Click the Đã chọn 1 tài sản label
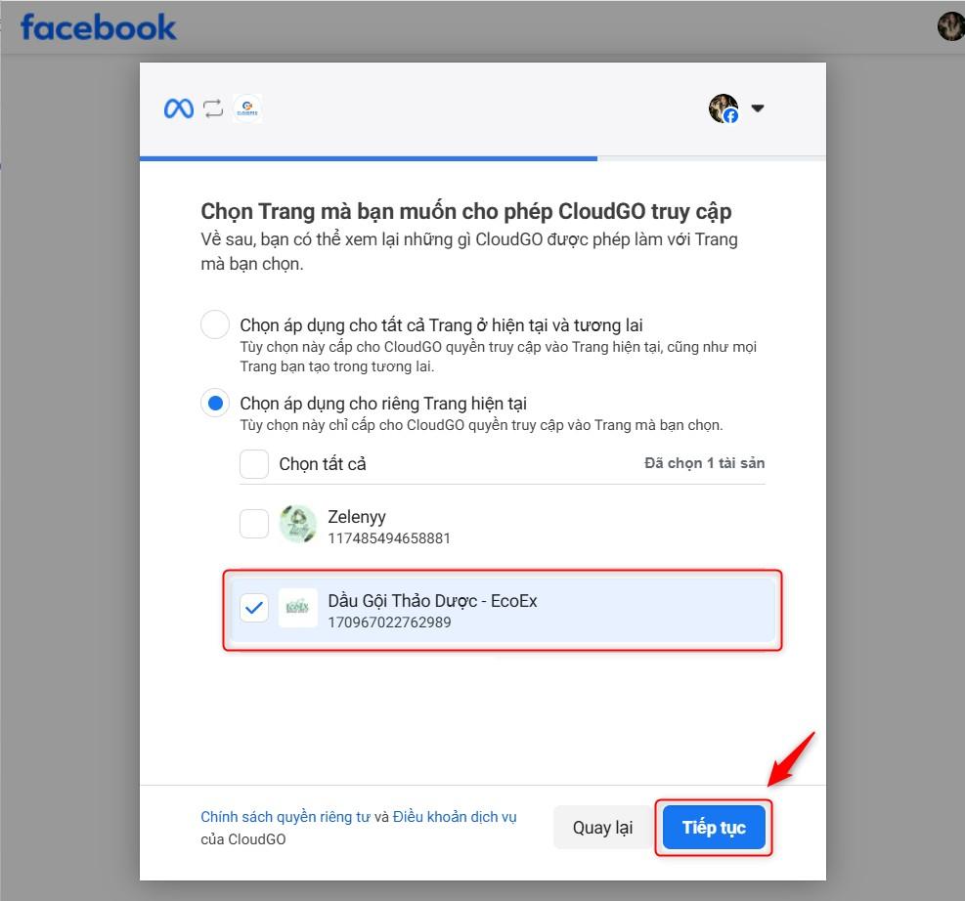 (x=705, y=463)
